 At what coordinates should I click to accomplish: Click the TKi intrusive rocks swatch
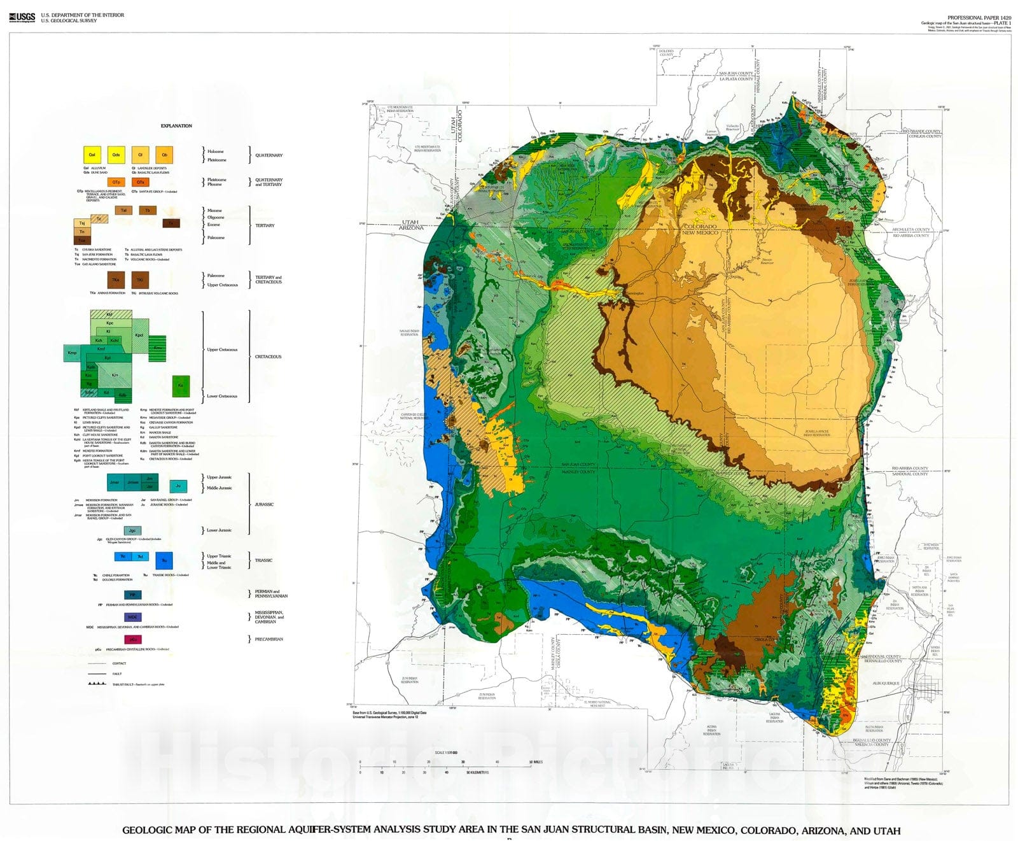tap(140, 279)
